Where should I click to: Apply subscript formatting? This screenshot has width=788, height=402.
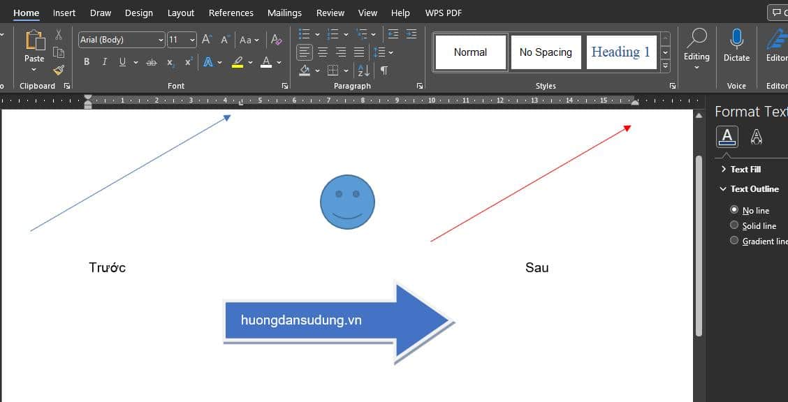[x=170, y=62]
